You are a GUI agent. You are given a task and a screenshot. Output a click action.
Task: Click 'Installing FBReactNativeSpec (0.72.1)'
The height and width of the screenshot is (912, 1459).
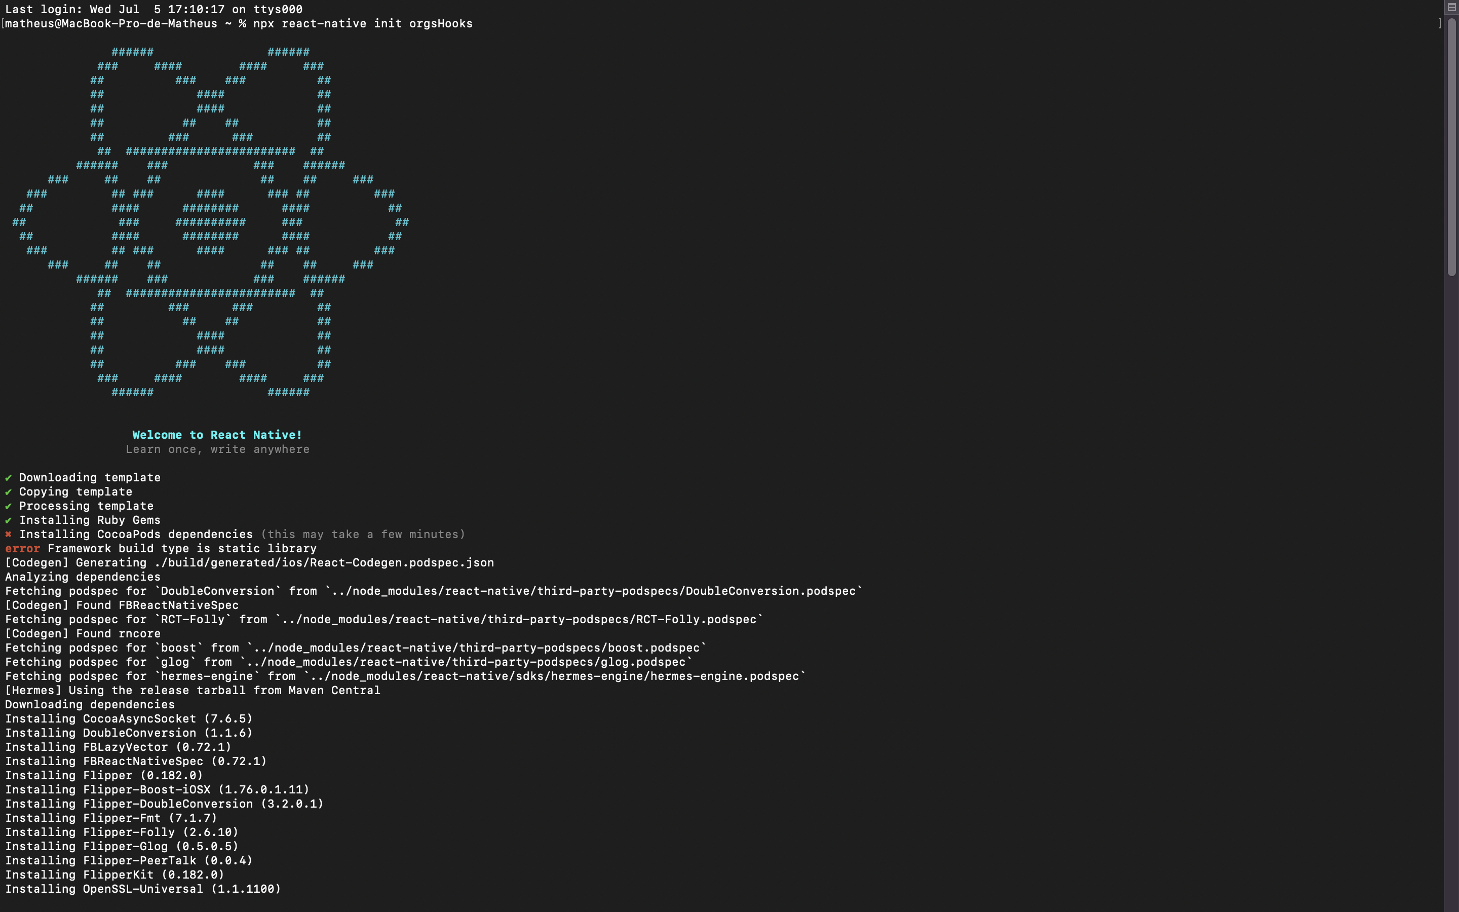click(x=136, y=761)
